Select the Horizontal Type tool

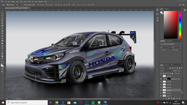pos(2,49)
